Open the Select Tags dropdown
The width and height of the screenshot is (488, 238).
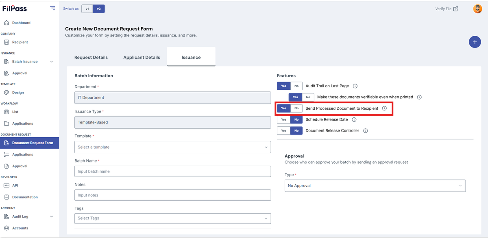point(173,218)
